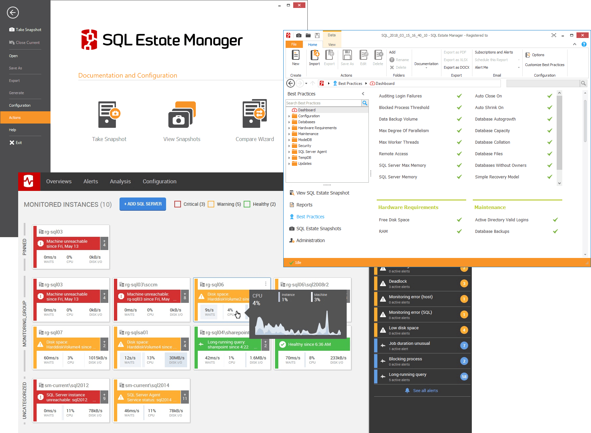Viewport: 591px width, 433px height.
Task: Toggle the Critical (3) filter checkbox
Action: click(178, 204)
